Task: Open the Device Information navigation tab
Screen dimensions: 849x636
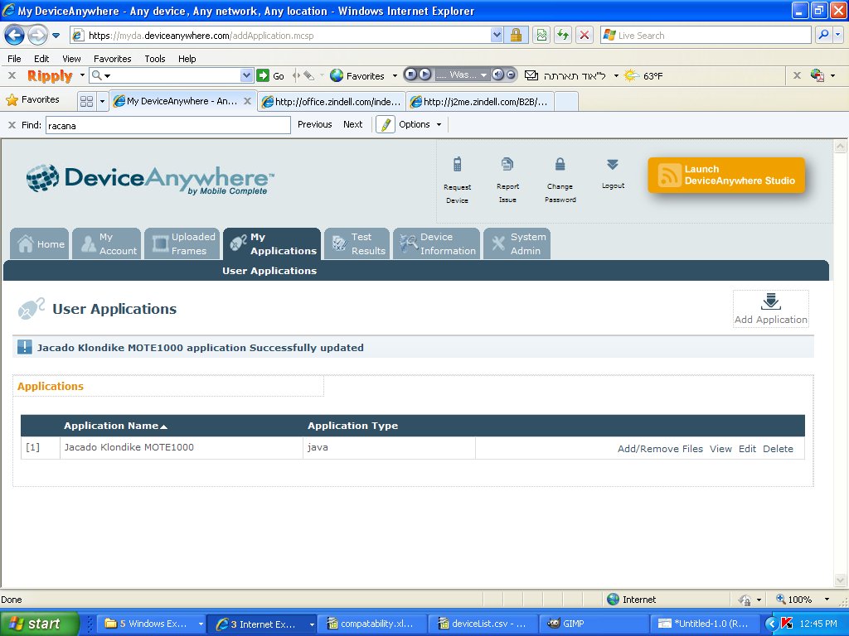Action: [436, 244]
